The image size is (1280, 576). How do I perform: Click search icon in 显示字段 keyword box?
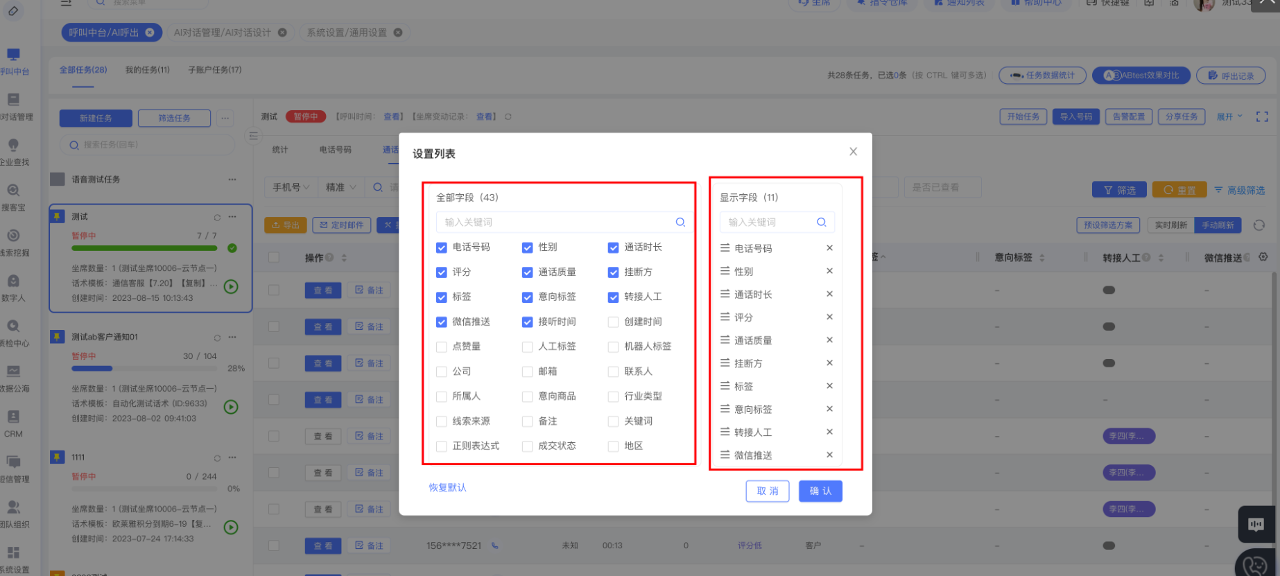(821, 222)
